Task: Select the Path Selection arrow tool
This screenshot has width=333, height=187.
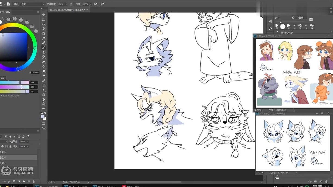Action: [44, 90]
